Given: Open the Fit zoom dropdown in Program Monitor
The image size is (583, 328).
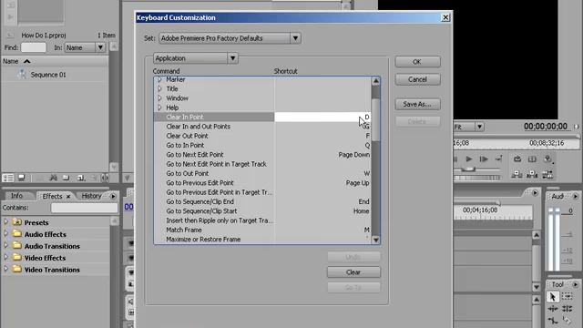Looking at the screenshot, I should (x=480, y=127).
